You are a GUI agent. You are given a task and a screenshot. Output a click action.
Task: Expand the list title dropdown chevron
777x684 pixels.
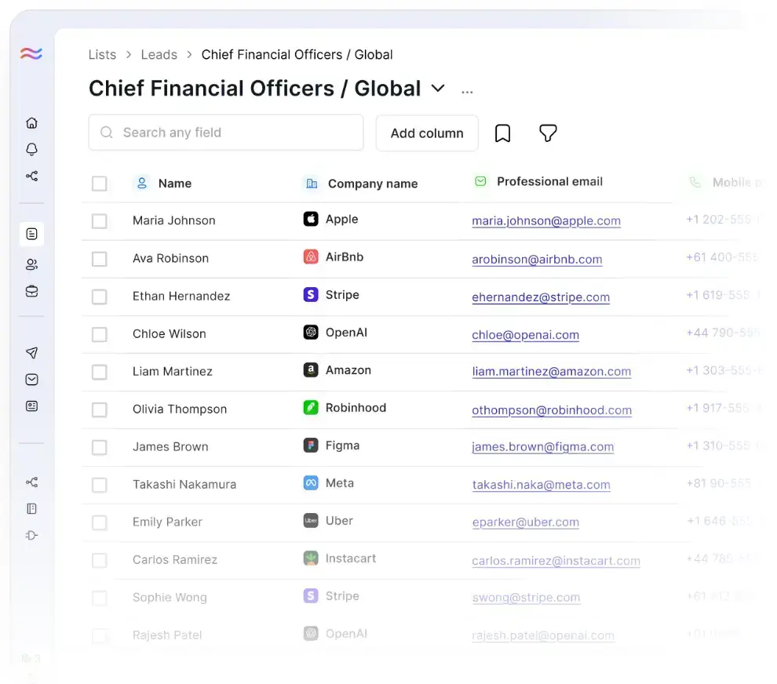pos(438,89)
